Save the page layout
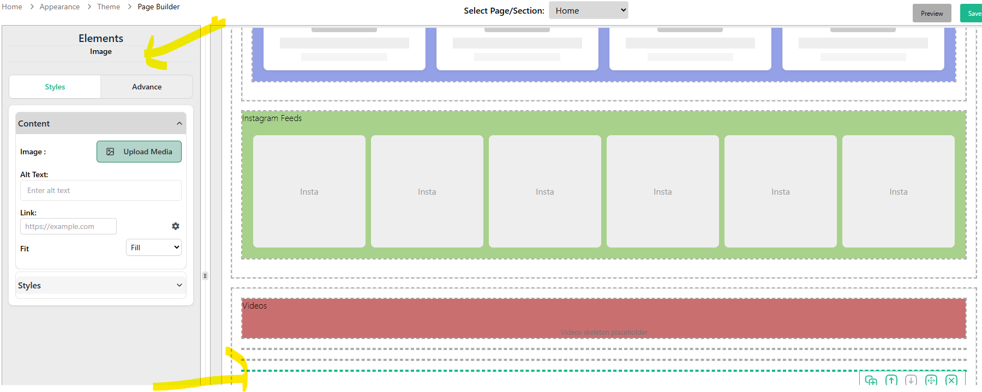Image resolution: width=982 pixels, height=392 pixels. (x=972, y=14)
